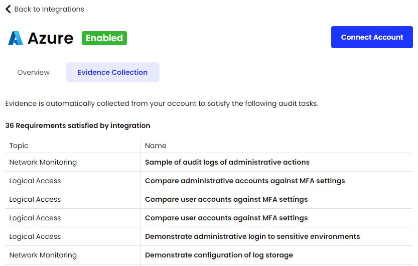Screen dimensions: 418x266
Task: Select the Evidence Collection tab
Action: [x=112, y=72]
